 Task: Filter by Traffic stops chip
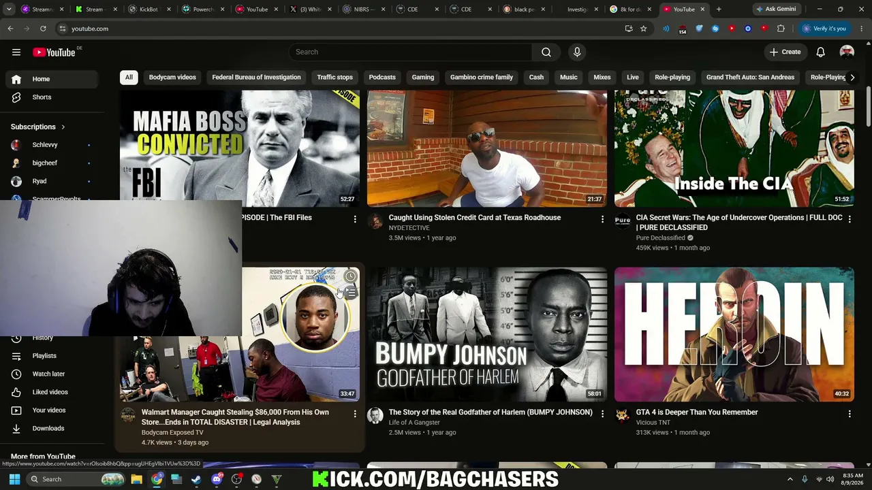[x=334, y=78]
